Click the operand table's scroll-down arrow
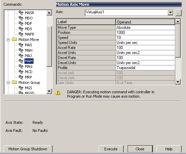This screenshot has width=186, height=154. 178,82
